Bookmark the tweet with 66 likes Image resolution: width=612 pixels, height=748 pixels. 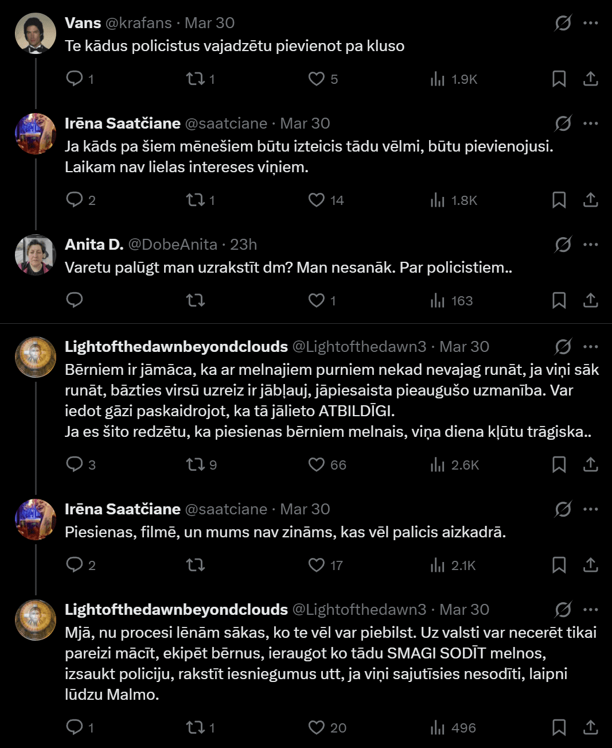point(559,464)
